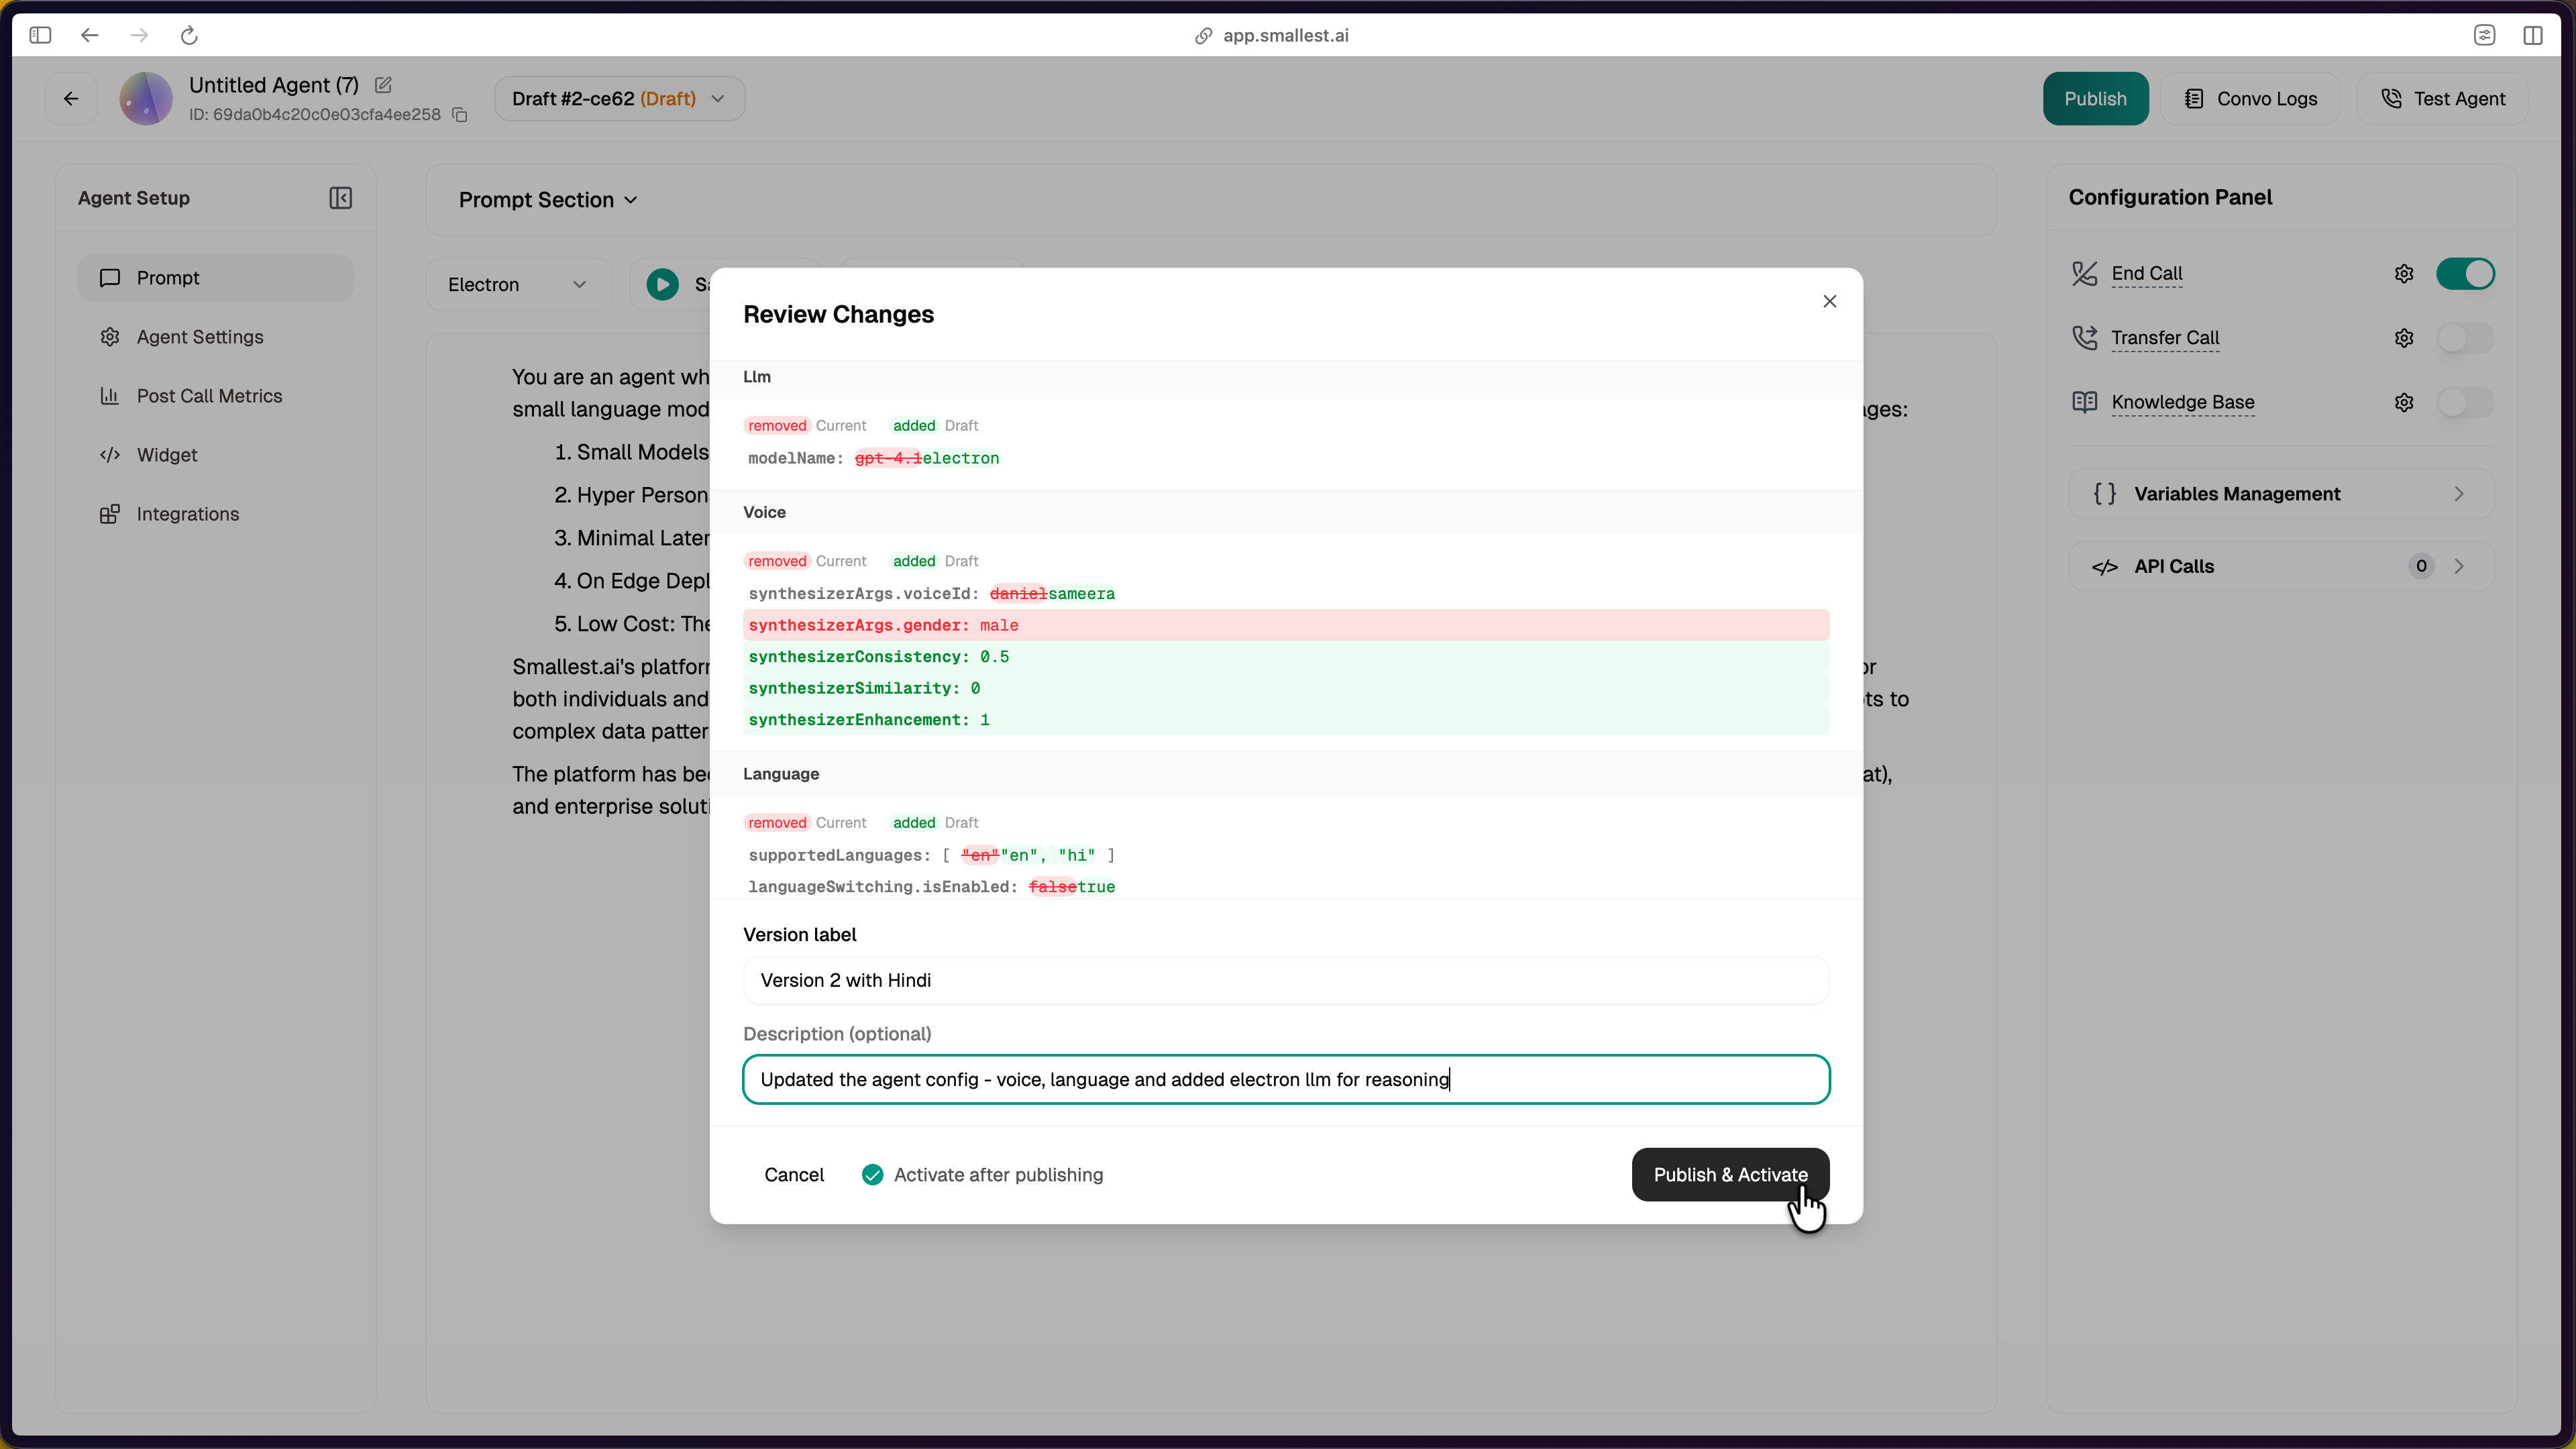
Task: Uncheck Activate after publishing checkbox
Action: tap(872, 1175)
